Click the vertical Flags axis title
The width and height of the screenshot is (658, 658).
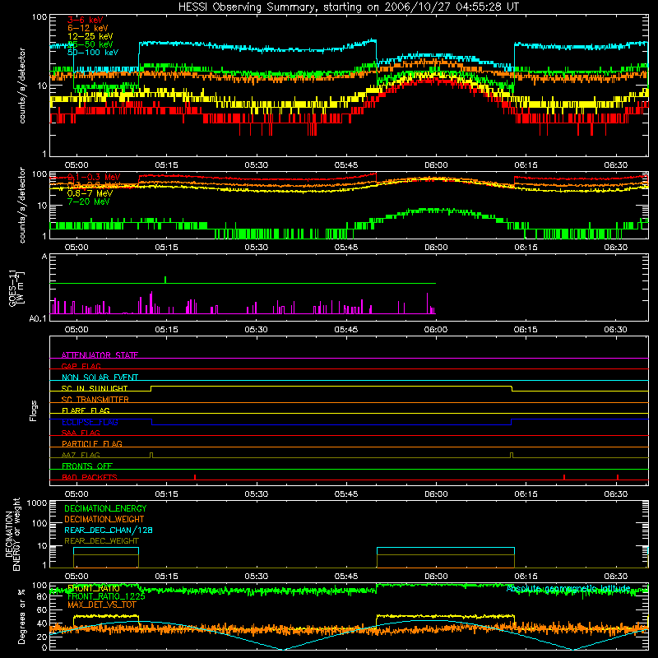pyautogui.click(x=34, y=410)
